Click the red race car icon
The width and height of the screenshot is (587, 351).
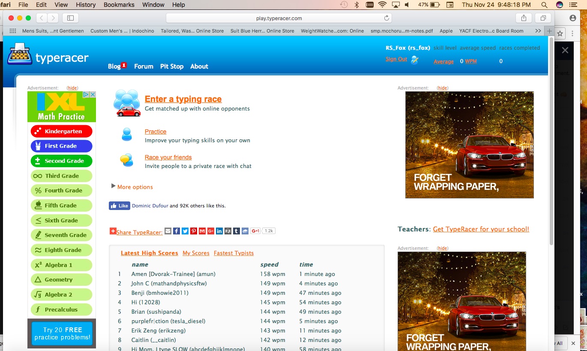pos(128,112)
